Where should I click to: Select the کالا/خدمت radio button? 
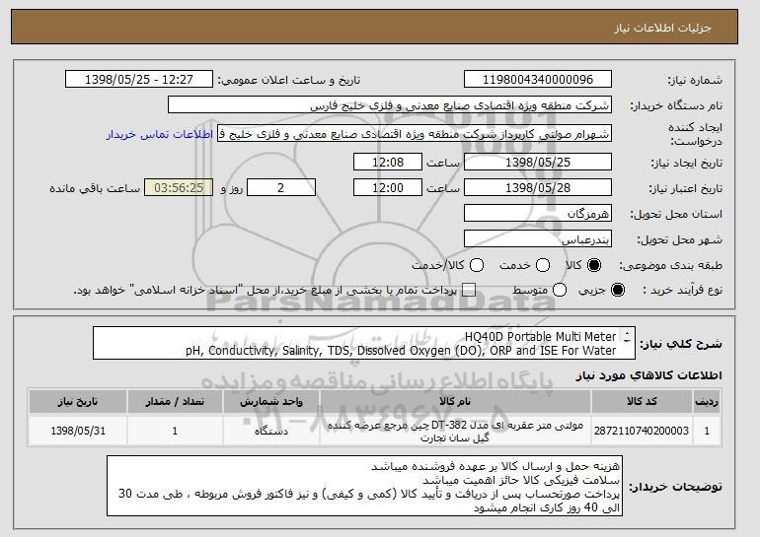click(x=477, y=265)
